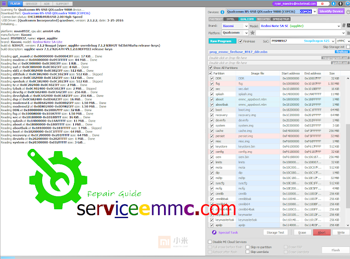
Task: Click the red counter field showing 0
Action: click(x=323, y=4)
